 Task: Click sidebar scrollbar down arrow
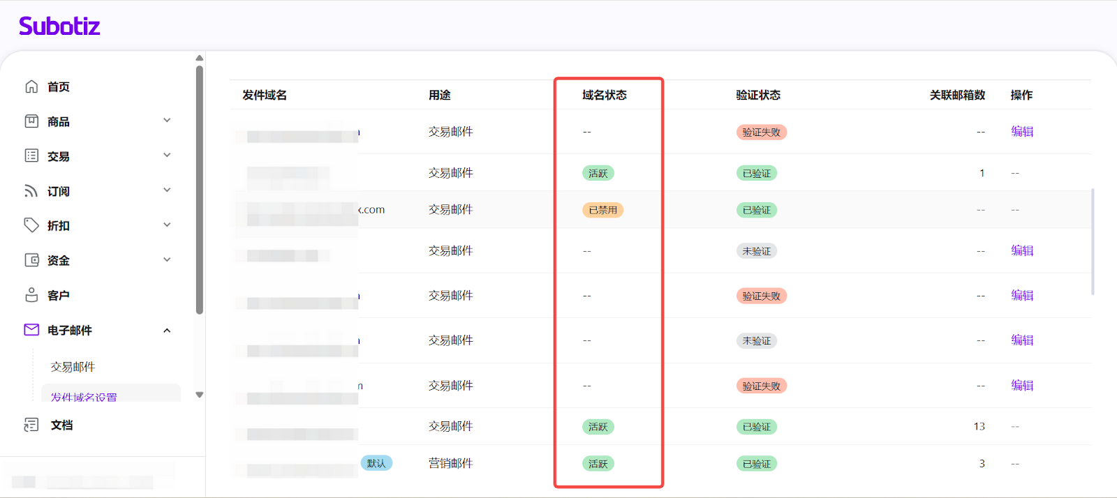pyautogui.click(x=200, y=395)
